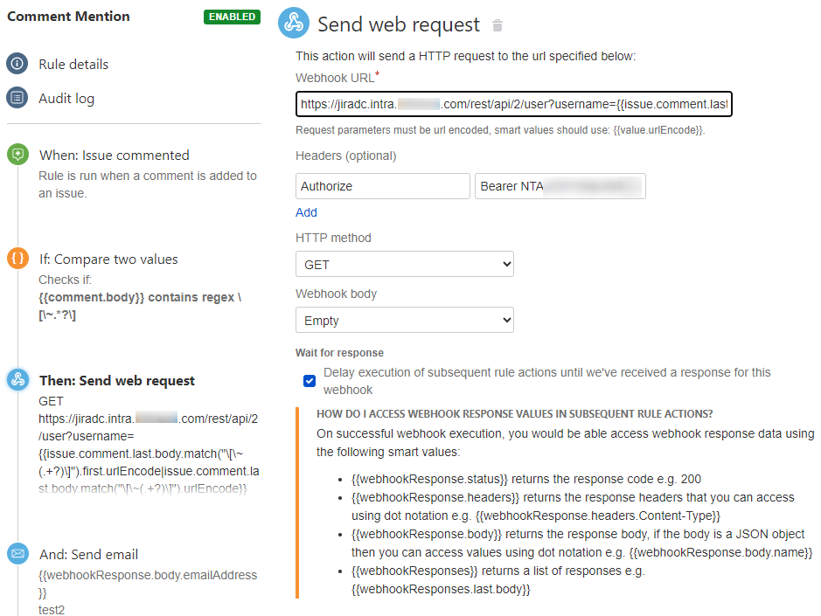Viewport: 821px width, 616px height.
Task: Select When: Issue commented step
Action: 115,156
